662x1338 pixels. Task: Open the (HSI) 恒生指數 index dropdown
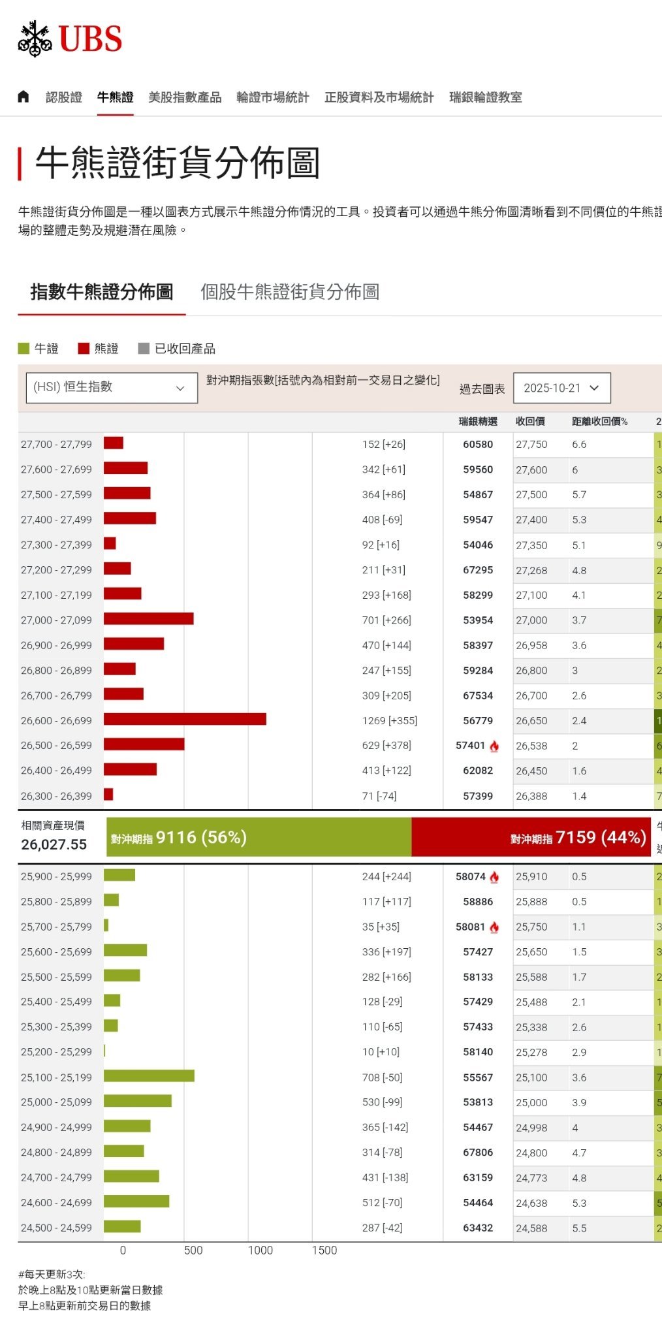(x=112, y=388)
